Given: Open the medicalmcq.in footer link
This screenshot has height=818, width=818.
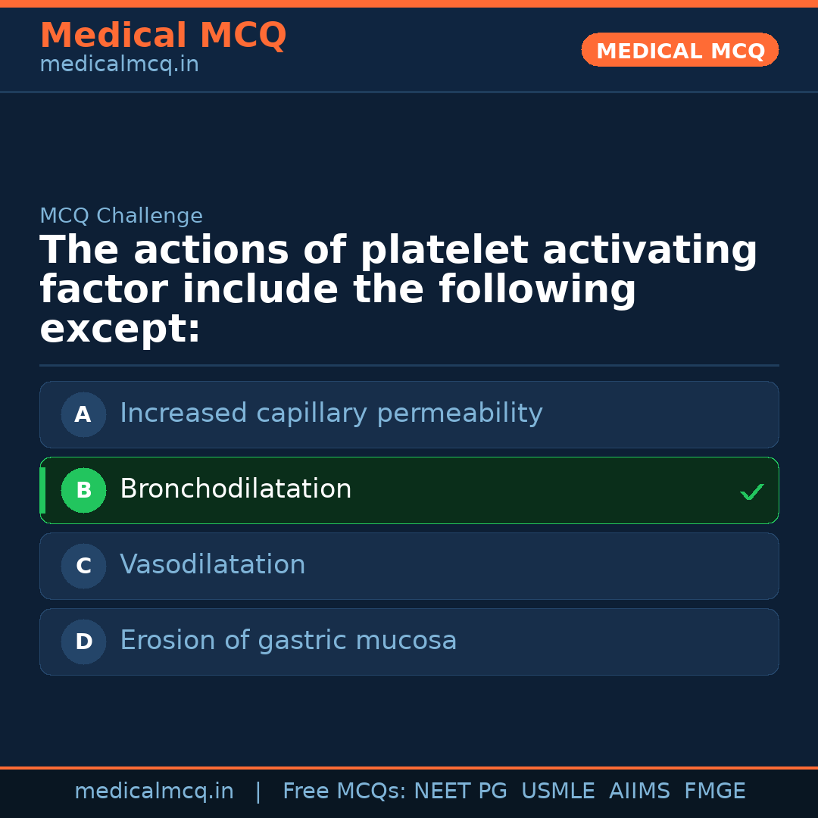Looking at the screenshot, I should [155, 790].
